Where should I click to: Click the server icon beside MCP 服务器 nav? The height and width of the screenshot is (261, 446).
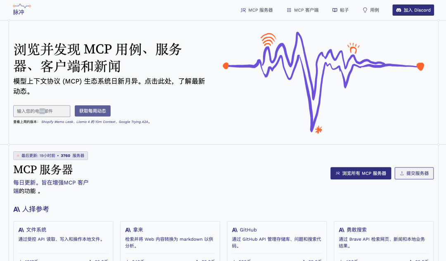tap(243, 10)
